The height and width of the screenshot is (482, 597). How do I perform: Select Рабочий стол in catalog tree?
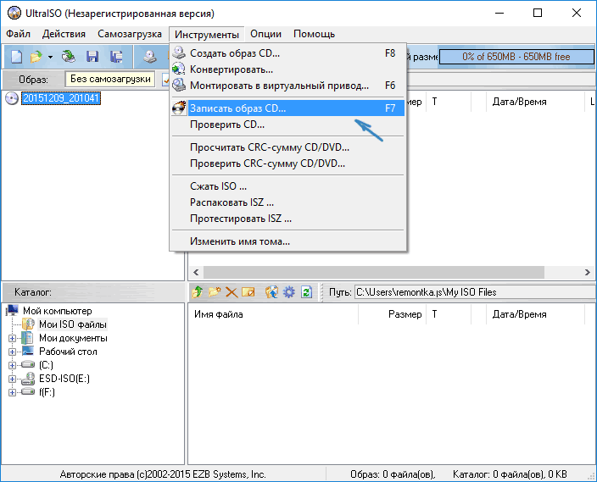click(68, 352)
